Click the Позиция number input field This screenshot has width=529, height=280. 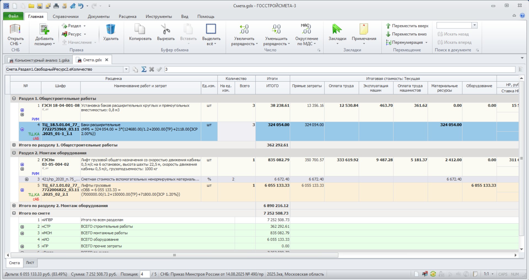coord(145,274)
